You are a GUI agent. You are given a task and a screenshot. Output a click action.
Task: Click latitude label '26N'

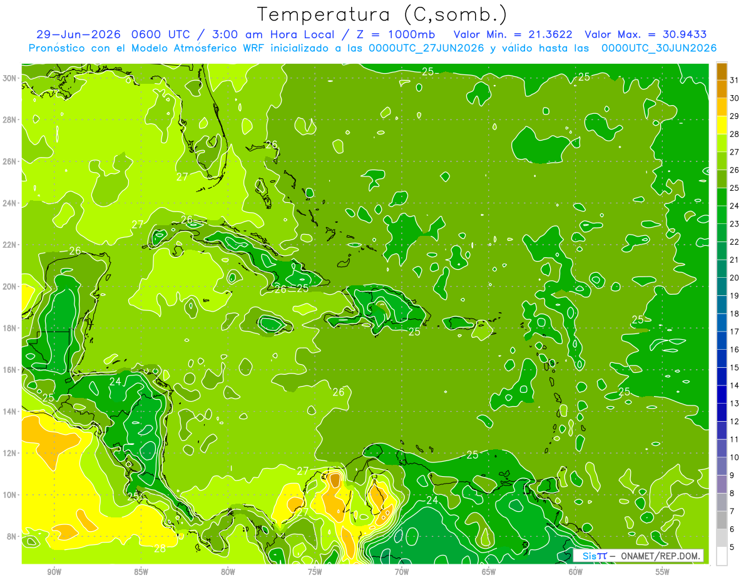9,161
